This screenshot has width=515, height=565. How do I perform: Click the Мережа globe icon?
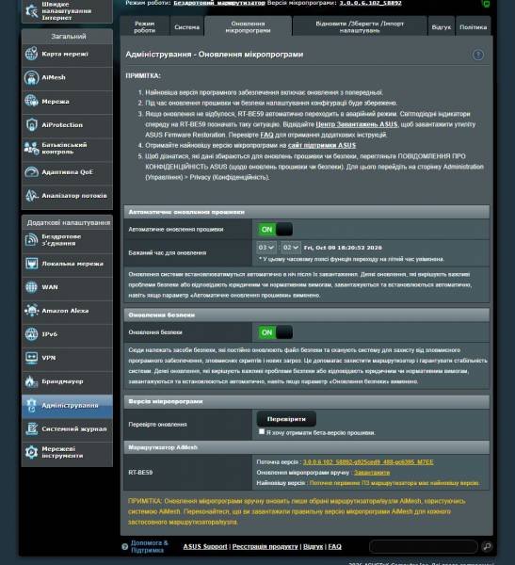[31, 101]
